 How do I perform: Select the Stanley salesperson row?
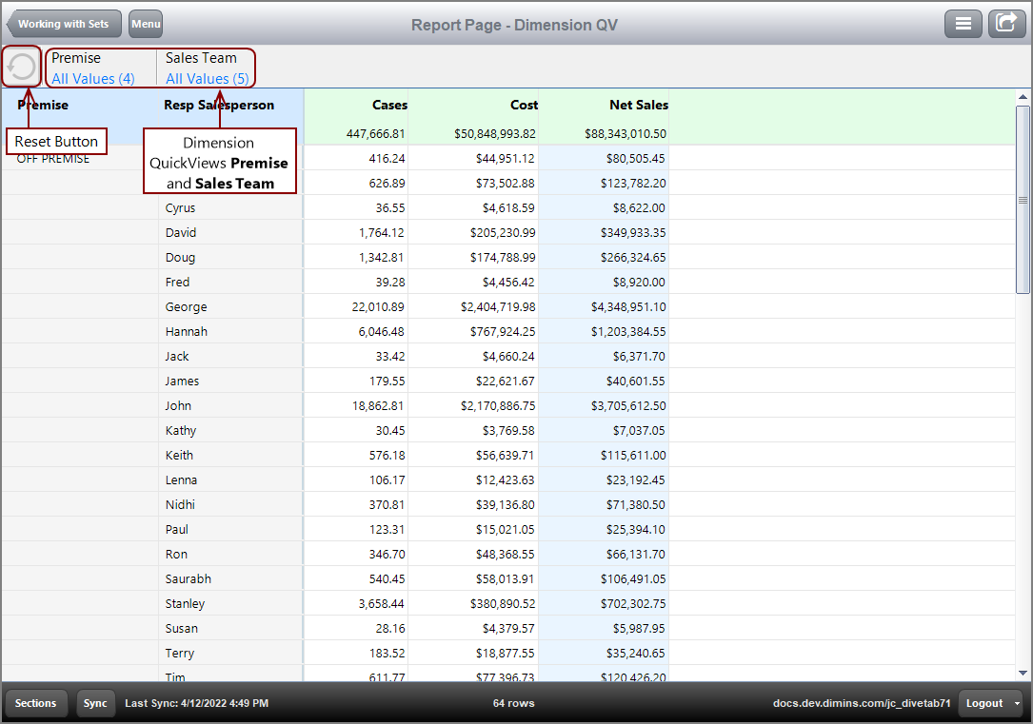point(185,604)
